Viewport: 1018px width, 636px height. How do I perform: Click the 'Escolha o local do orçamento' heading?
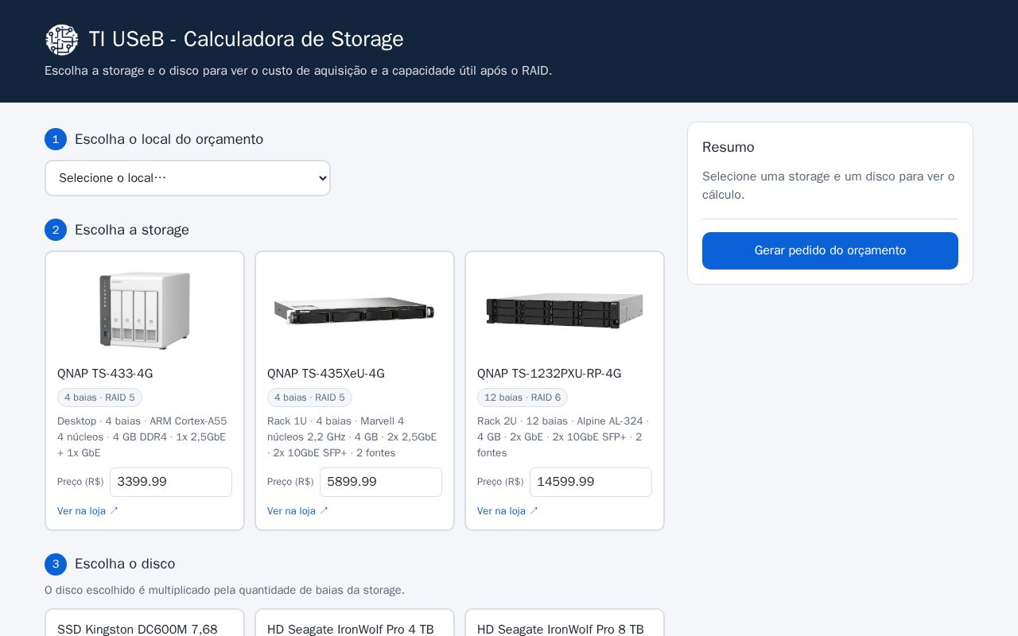pyautogui.click(x=169, y=139)
